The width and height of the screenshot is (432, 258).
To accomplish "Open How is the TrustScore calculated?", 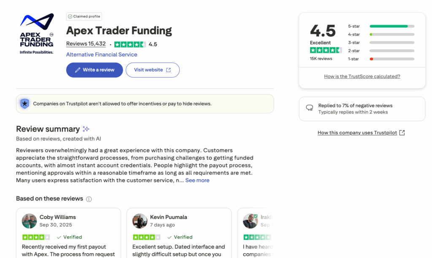I will tap(362, 76).
